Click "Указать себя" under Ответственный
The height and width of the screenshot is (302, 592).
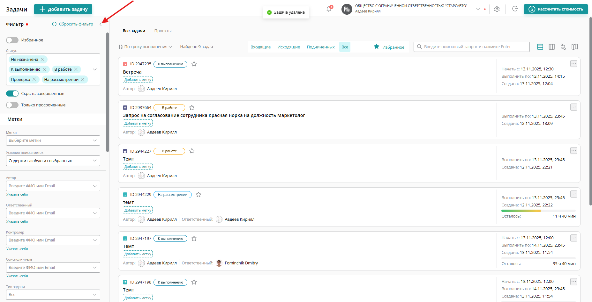[17, 221]
